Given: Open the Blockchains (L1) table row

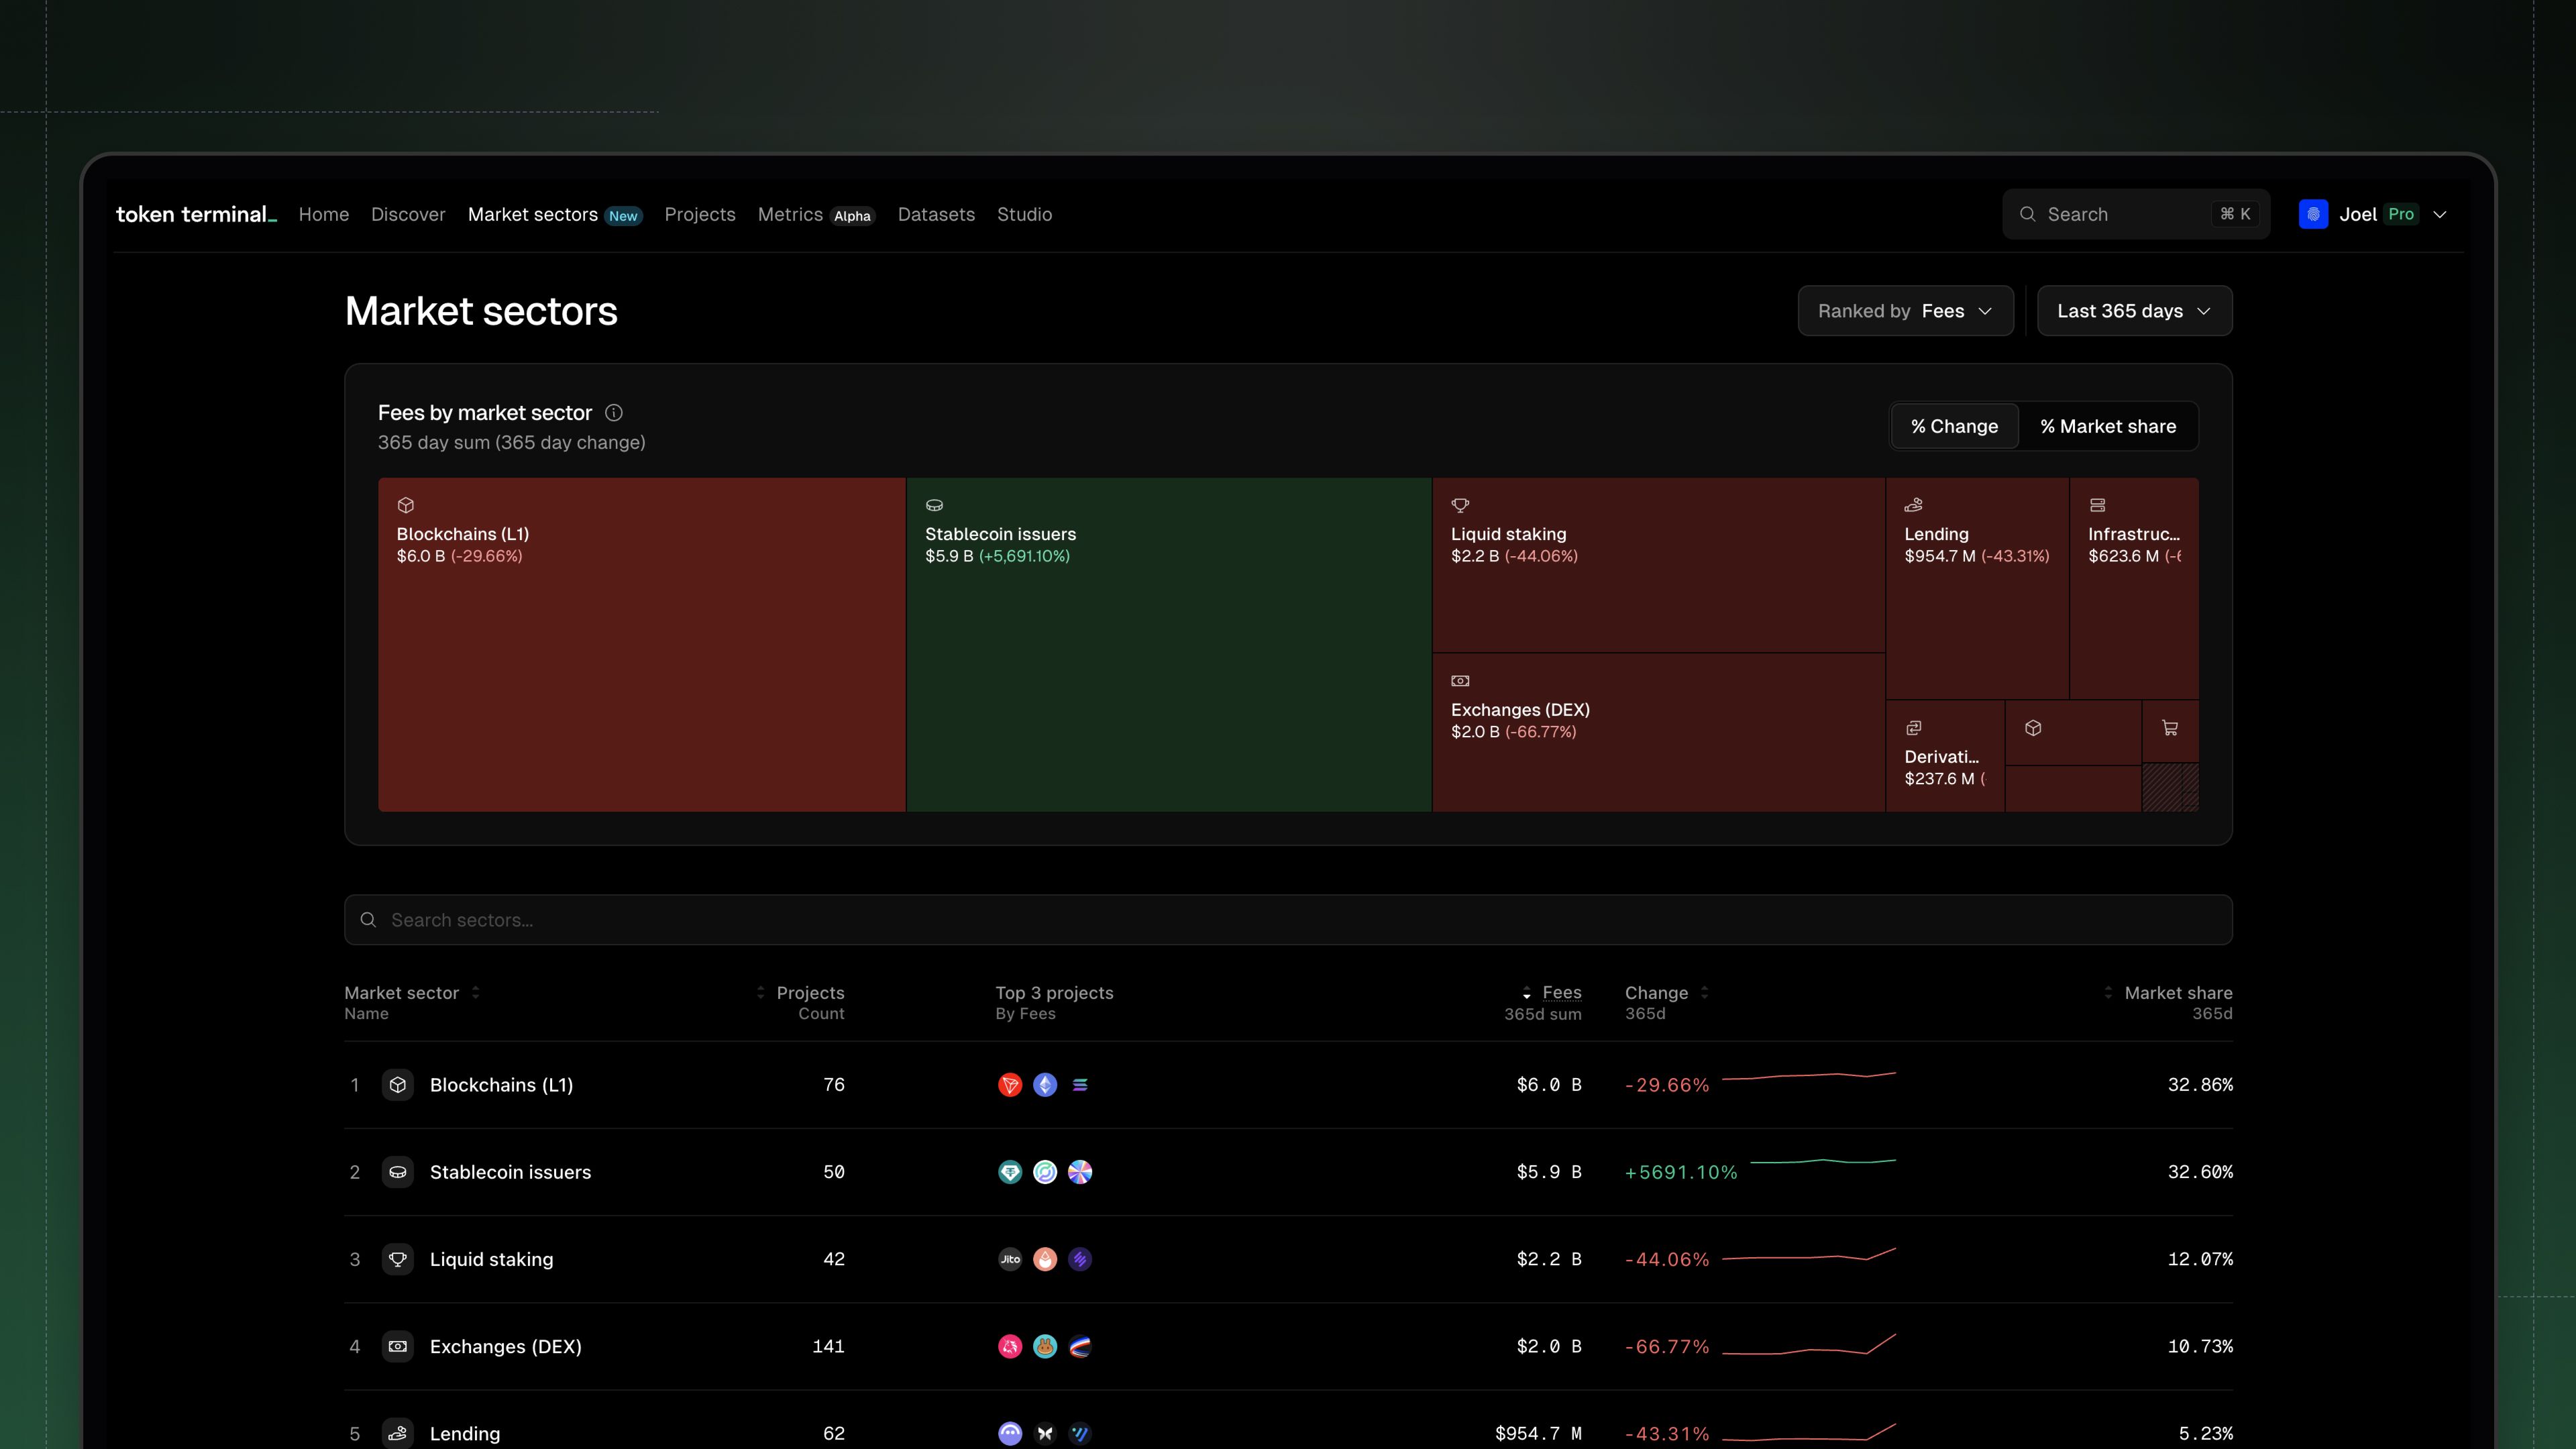Looking at the screenshot, I should pos(1288,1084).
